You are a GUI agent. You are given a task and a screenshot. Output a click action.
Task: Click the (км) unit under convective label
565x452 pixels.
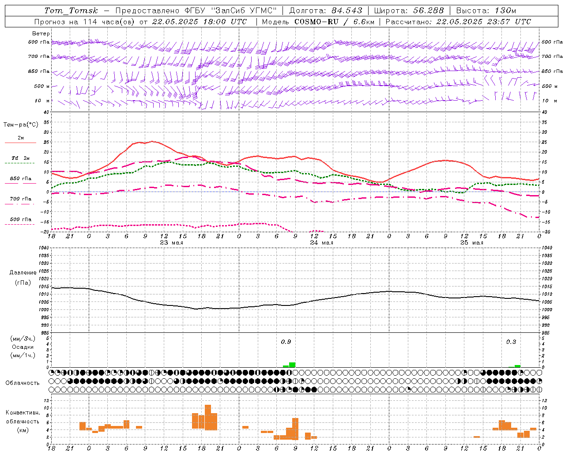pos(23,430)
